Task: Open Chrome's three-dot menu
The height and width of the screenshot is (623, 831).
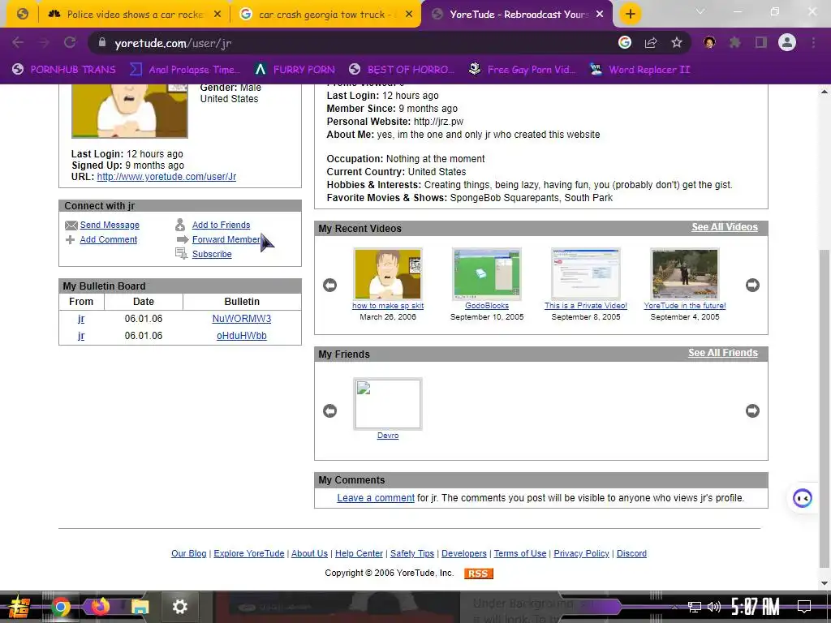Action: [x=813, y=42]
